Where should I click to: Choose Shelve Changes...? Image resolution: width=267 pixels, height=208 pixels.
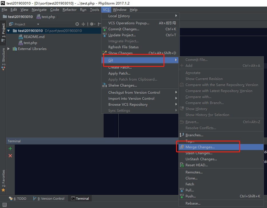[x=140, y=85]
